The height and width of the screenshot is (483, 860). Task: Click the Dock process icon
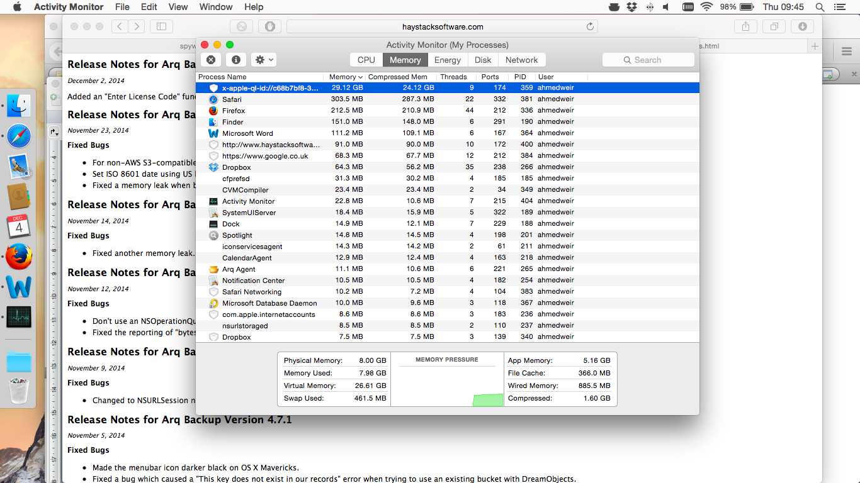[x=213, y=224]
